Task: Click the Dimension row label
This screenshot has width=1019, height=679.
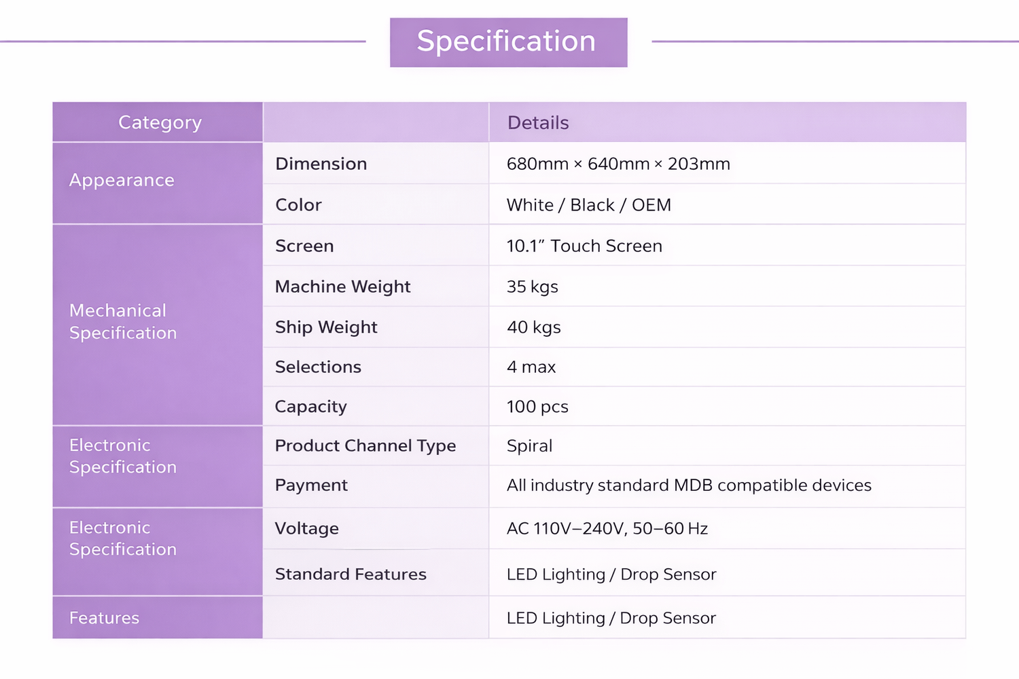Action: [x=321, y=164]
